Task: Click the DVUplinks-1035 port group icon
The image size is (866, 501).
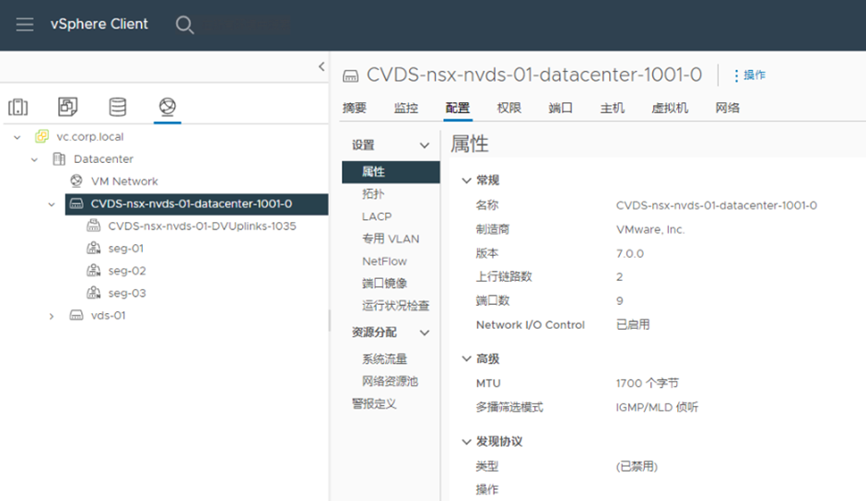Action: pyautogui.click(x=94, y=226)
